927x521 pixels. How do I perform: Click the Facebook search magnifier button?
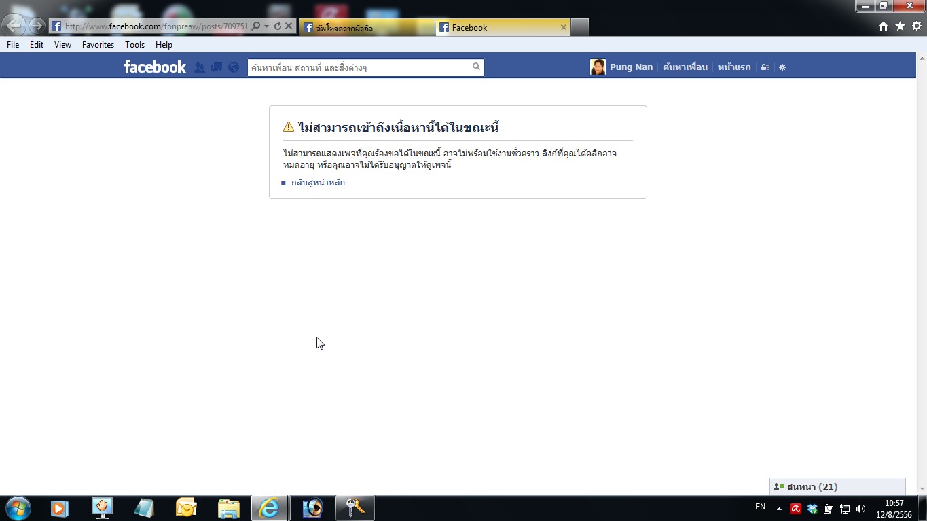click(x=476, y=67)
